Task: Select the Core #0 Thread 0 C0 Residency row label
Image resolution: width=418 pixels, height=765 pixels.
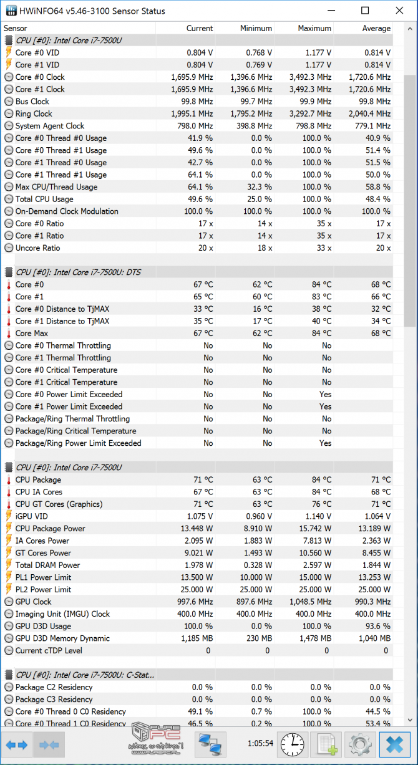Action: coord(70,711)
